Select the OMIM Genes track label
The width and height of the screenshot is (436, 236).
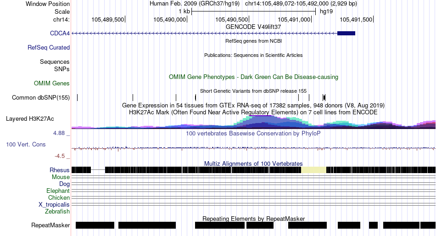52,83
